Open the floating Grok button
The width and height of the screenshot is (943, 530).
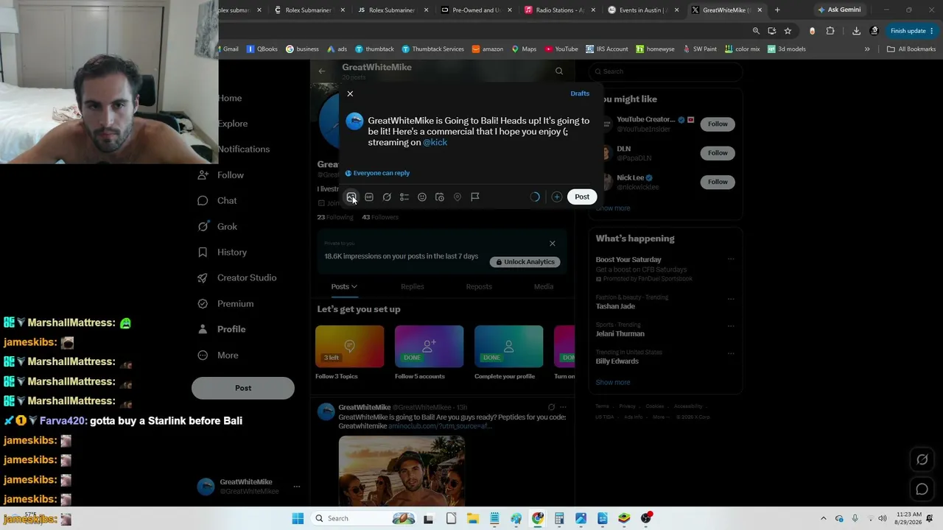pyautogui.click(x=922, y=460)
